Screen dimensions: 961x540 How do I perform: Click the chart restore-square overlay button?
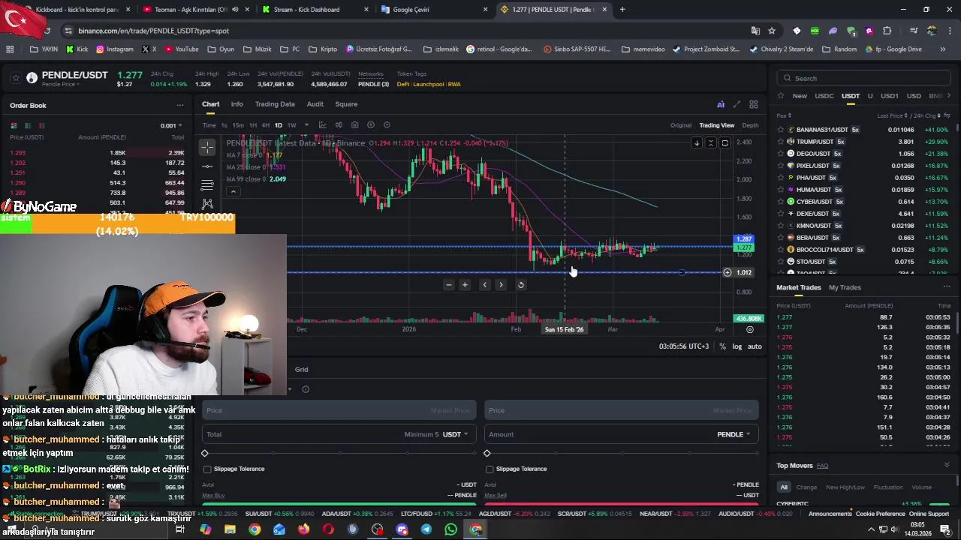click(x=725, y=142)
